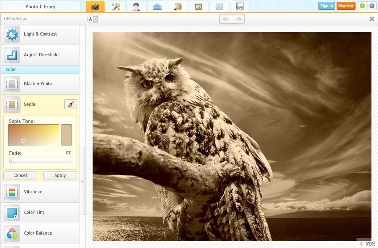The height and width of the screenshot is (248, 378).
Task: Open the settings gear menu
Action: tap(371, 6)
